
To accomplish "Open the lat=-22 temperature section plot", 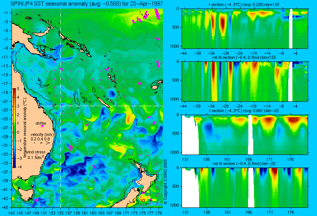I will click(245, 135).
